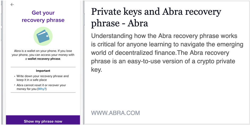Click the 'Write down your recovery phrase' bullet
Screen dimensions: 250x125
pyautogui.click(x=43, y=78)
